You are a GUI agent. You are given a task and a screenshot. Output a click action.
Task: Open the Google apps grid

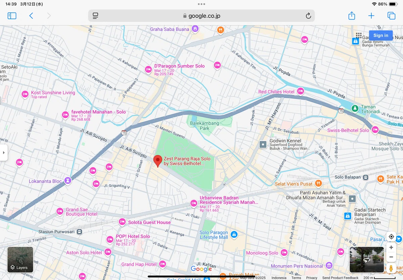359,35
